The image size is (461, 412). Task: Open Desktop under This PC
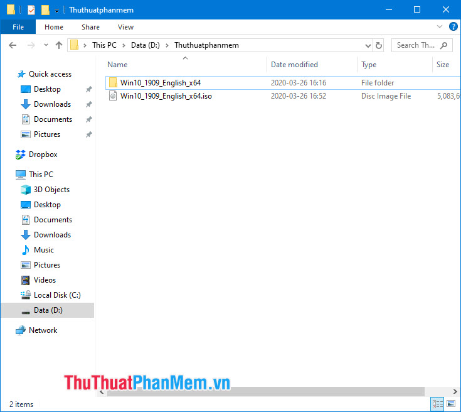47,205
